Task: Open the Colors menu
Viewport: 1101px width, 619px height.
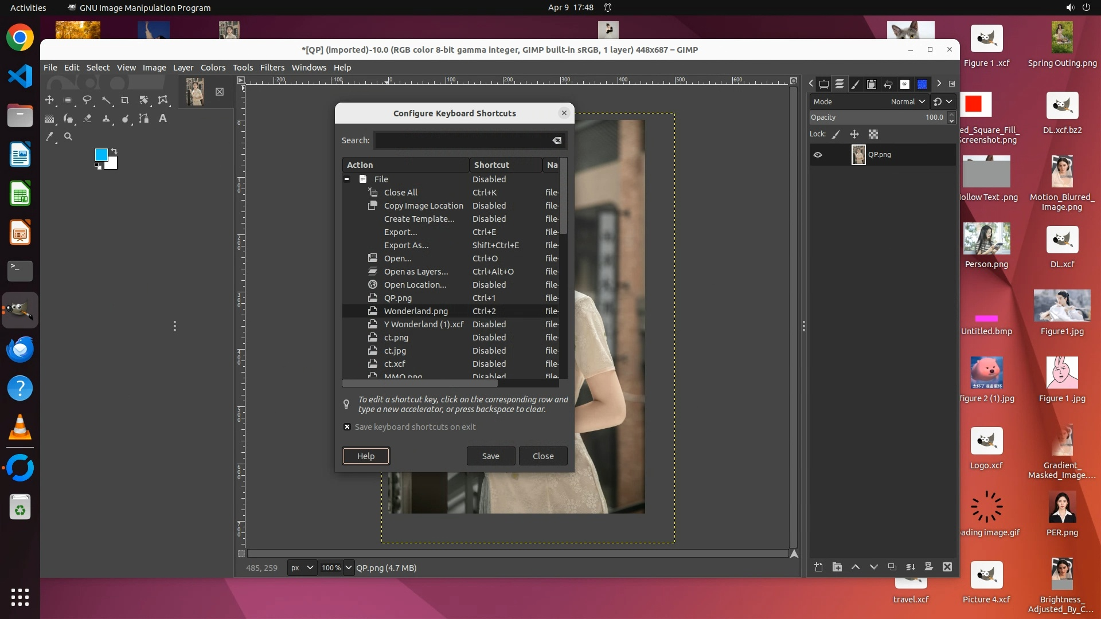Action: [213, 68]
